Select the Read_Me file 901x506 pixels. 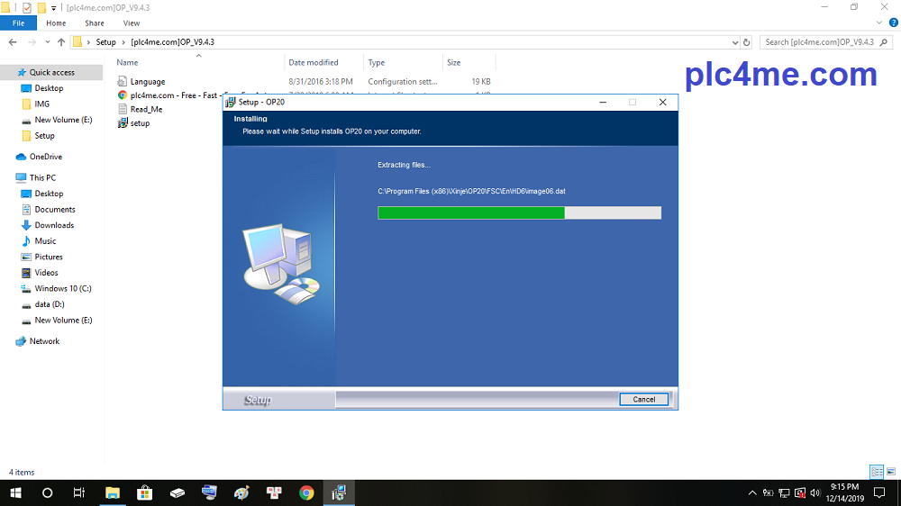[x=146, y=109]
